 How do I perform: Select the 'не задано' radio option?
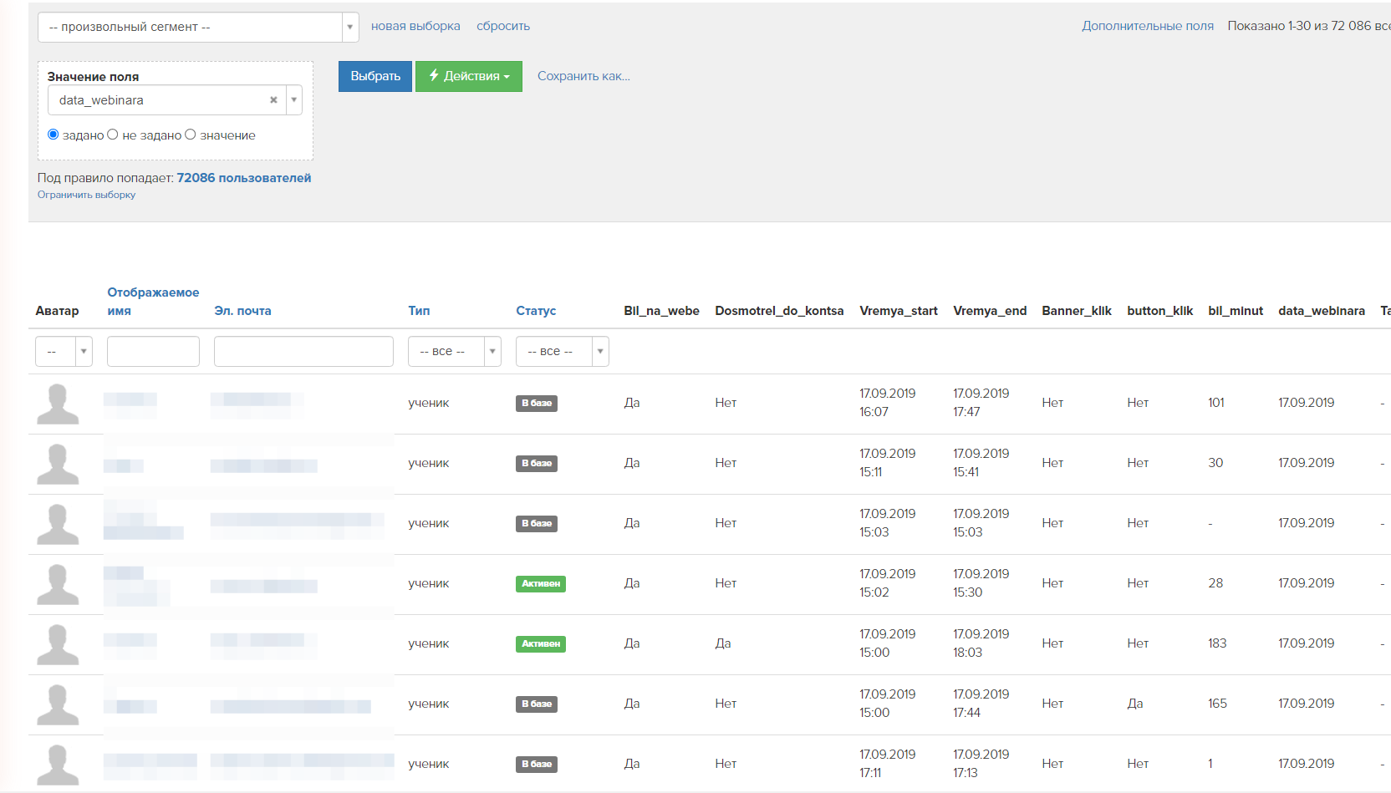(x=113, y=135)
